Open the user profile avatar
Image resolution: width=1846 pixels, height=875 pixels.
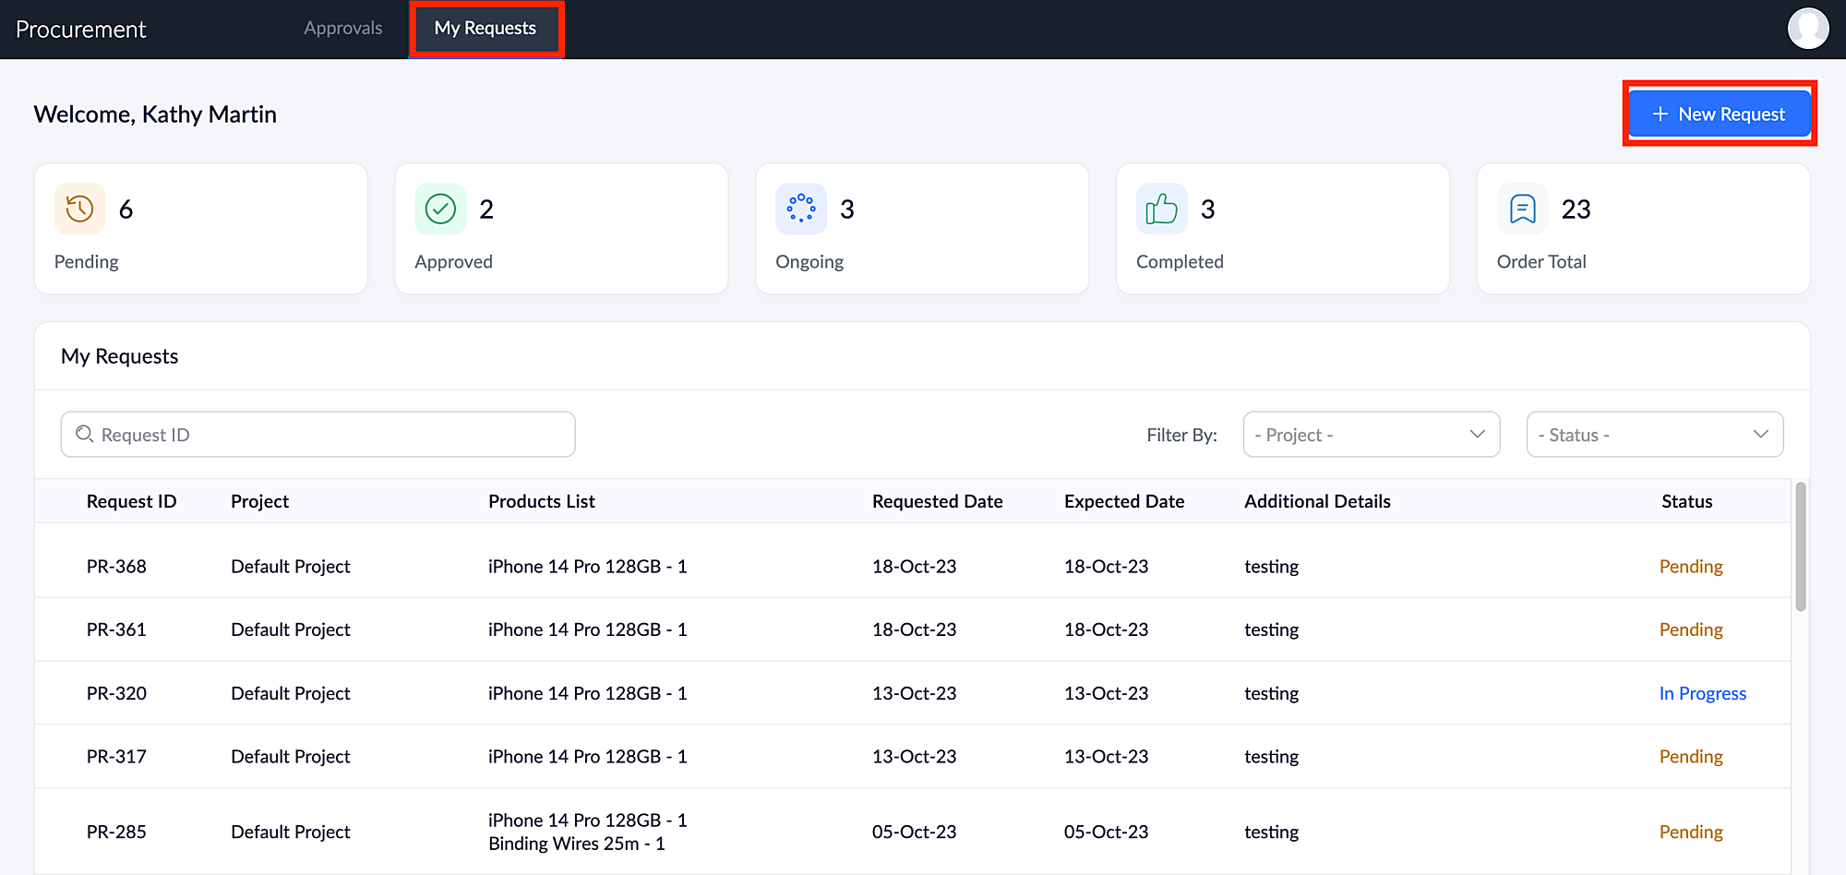pos(1808,29)
